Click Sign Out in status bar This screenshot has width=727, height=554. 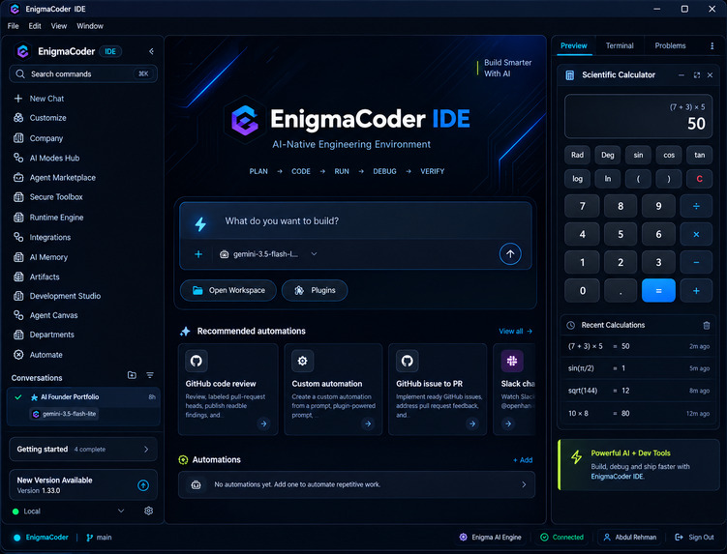click(x=694, y=538)
